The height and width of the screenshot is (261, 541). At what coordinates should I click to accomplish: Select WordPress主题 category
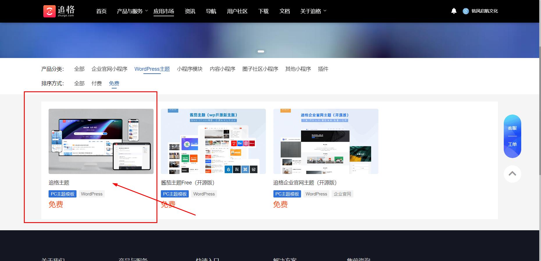pyautogui.click(x=152, y=69)
